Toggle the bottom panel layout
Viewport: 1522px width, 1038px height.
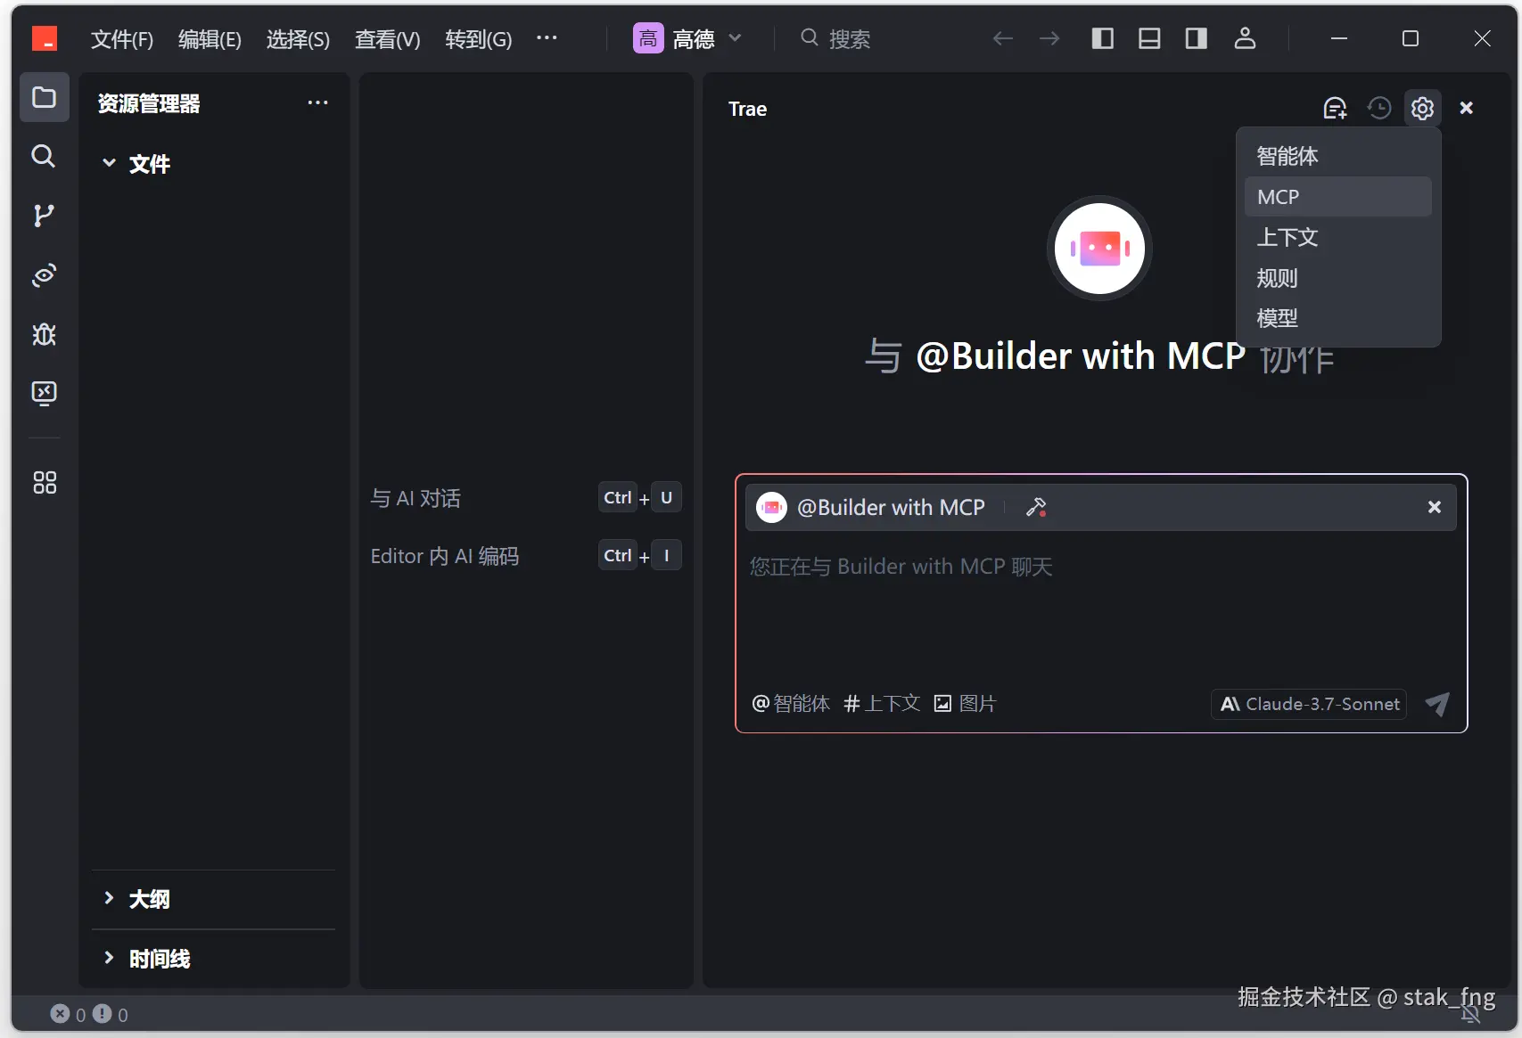point(1149,38)
